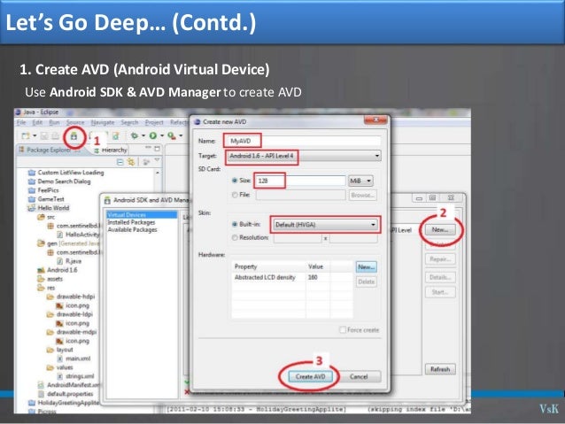The image size is (565, 424).
Task: Click New... beside the Hardware table
Action: [366, 267]
